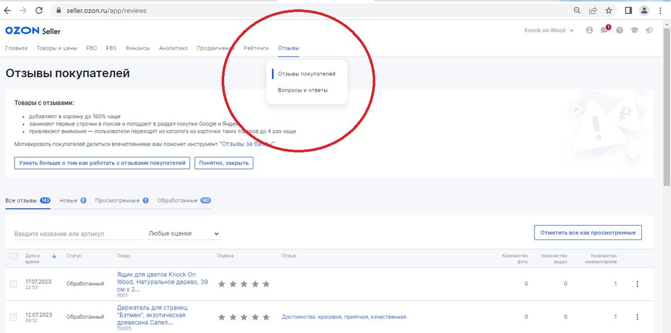The image size is (671, 333).
Task: Open product link Держатель для страниц Бэтмен
Action: pyautogui.click(x=153, y=315)
